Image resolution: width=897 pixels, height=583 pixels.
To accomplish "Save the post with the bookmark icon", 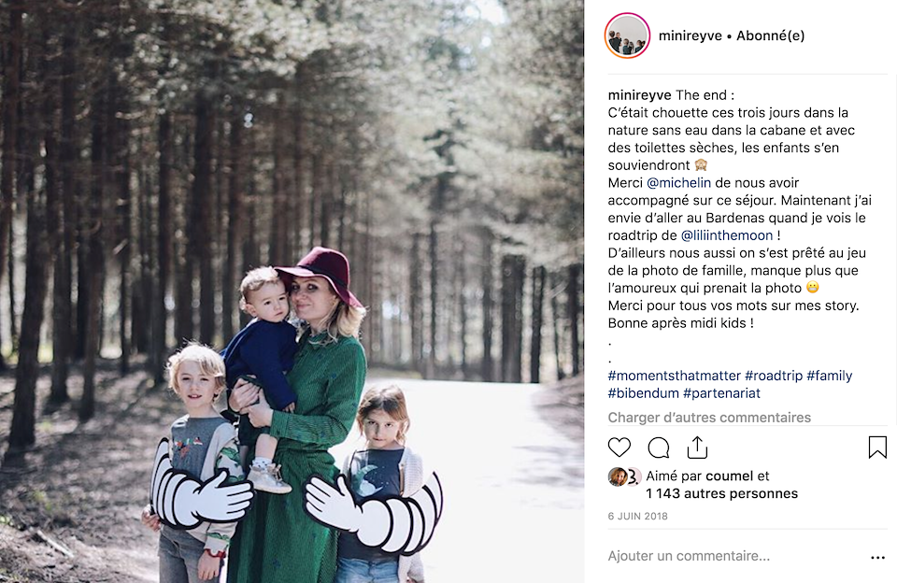I will (x=877, y=448).
